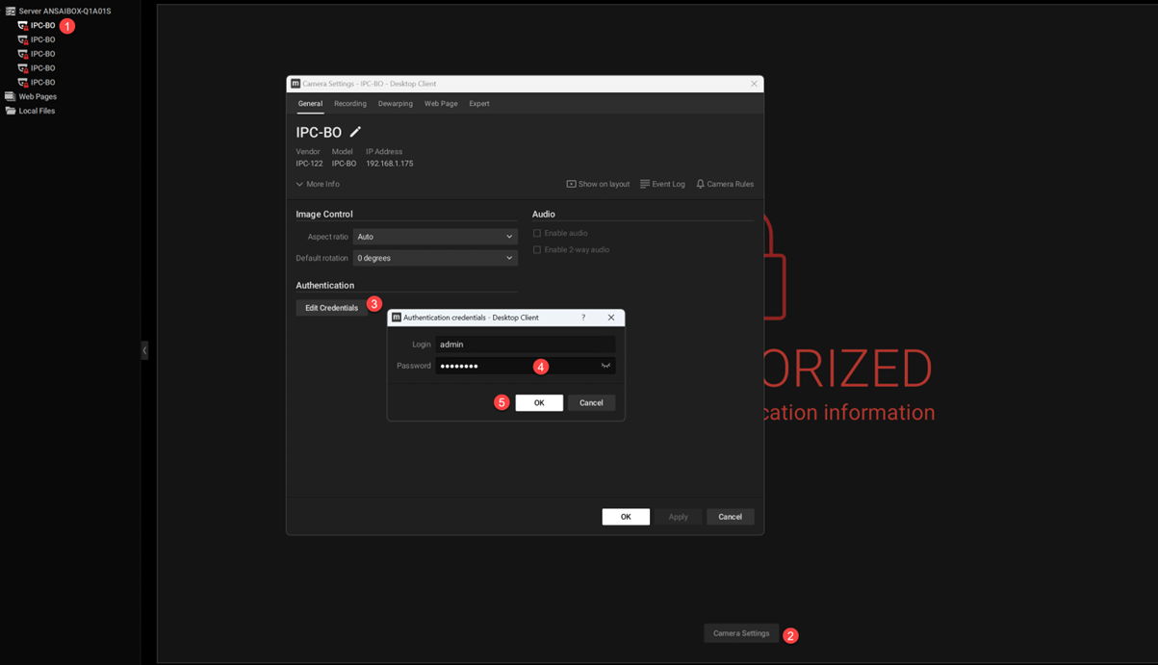The width and height of the screenshot is (1158, 665).
Task: Toggle password visibility eye icon
Action: coord(605,366)
